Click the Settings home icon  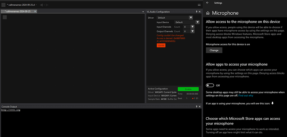tap(208, 13)
